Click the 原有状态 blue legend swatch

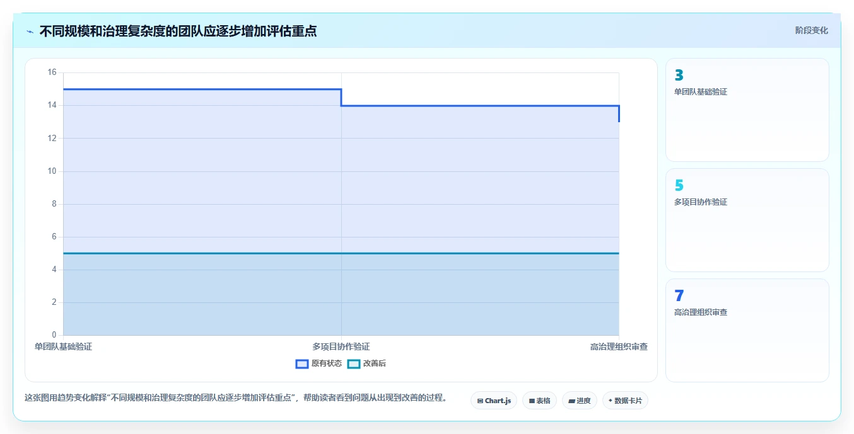pyautogui.click(x=302, y=363)
